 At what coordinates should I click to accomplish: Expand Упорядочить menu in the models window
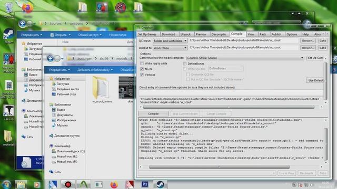coord(59,70)
